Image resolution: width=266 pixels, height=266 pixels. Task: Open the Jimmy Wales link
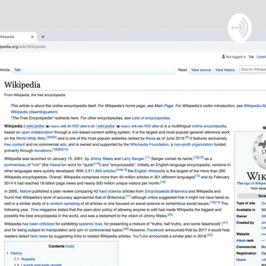[102, 159]
